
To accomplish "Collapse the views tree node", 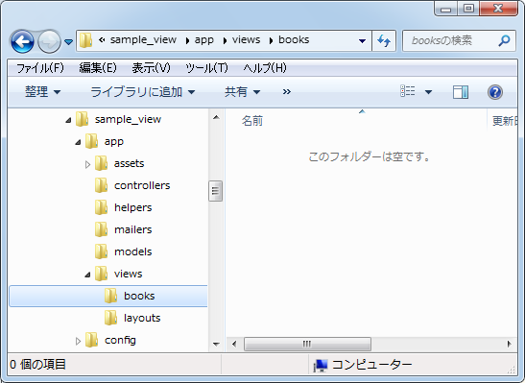I will (x=87, y=275).
